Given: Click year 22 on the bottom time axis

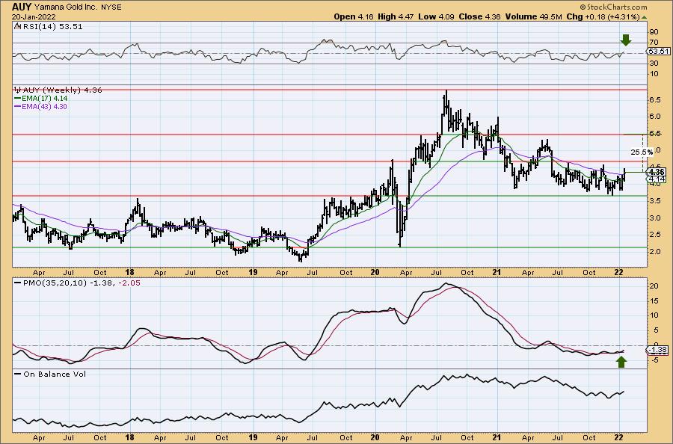Looking at the screenshot, I should [x=618, y=437].
